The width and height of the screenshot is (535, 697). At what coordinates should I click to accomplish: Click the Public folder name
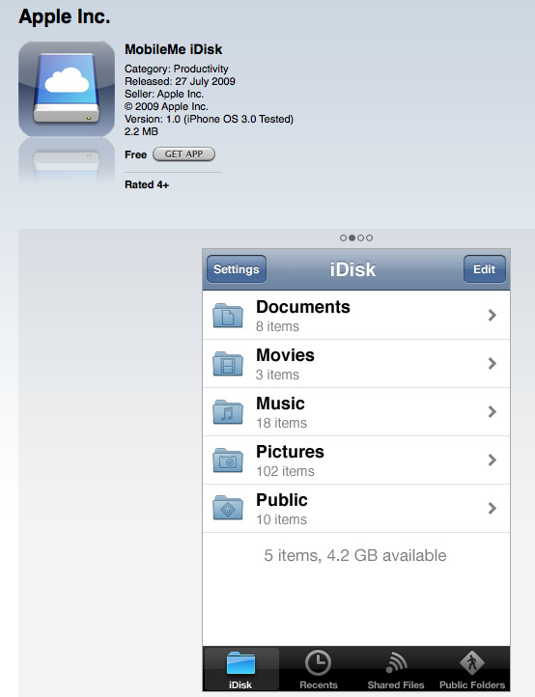pos(282,500)
